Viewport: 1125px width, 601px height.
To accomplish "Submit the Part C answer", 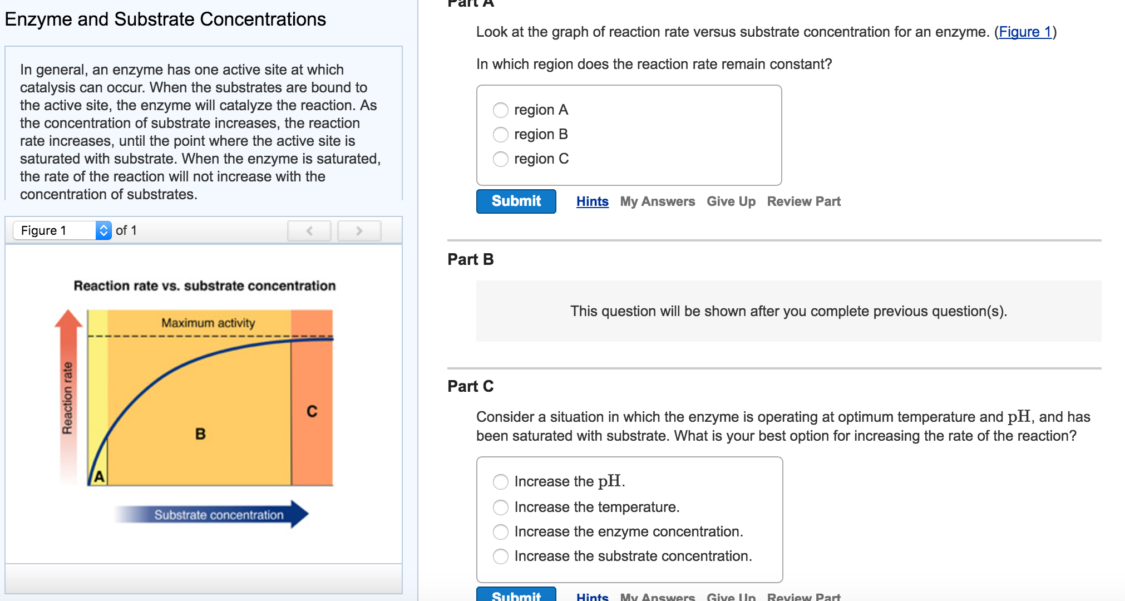I will (516, 594).
